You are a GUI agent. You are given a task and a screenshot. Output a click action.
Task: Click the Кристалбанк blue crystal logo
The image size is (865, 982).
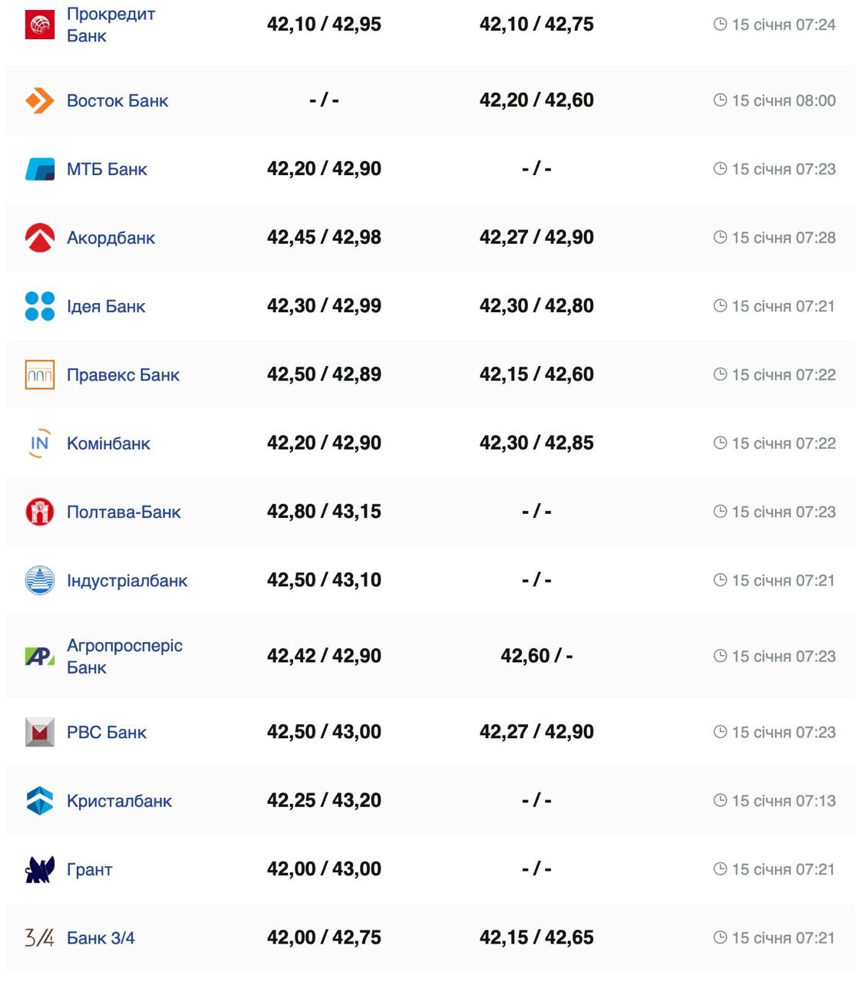[x=40, y=801]
